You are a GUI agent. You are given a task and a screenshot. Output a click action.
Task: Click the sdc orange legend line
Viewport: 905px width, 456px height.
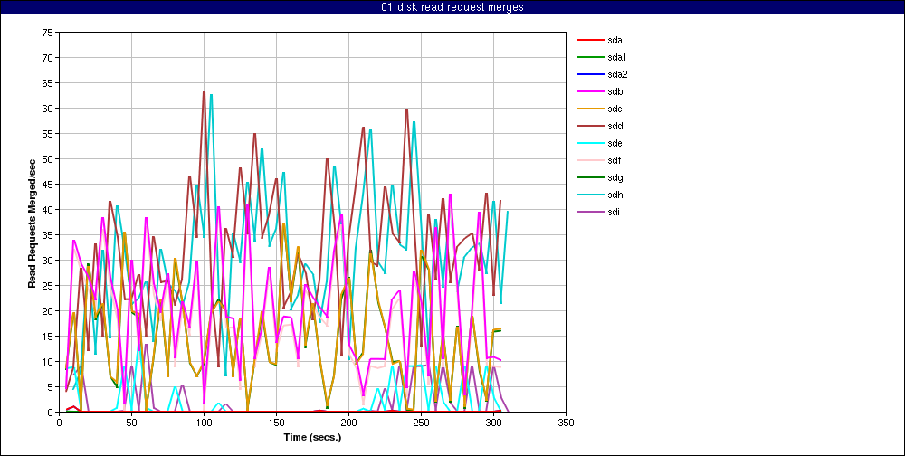click(x=589, y=109)
